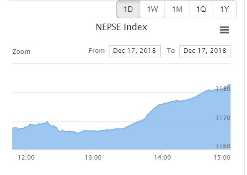
Task: Click the 14:00 time axis label
Action: [x=162, y=157]
